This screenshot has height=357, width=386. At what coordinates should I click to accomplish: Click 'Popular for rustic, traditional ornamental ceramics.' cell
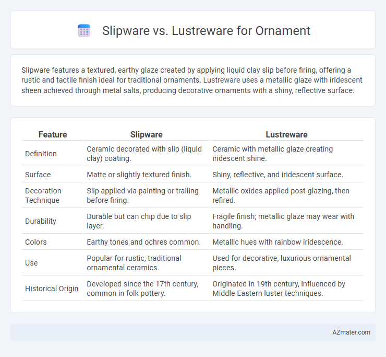[146, 263]
